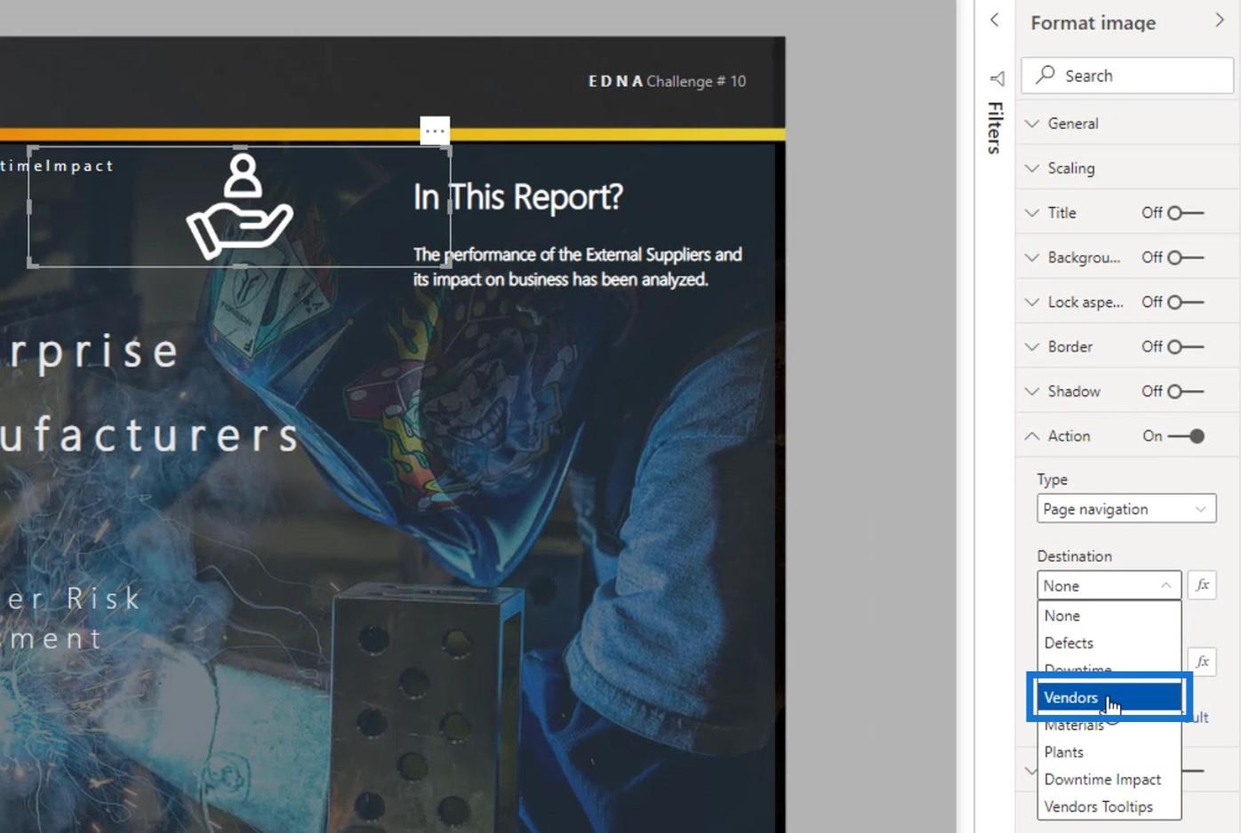
Task: Click the right arrow of Format image pane
Action: (1220, 21)
